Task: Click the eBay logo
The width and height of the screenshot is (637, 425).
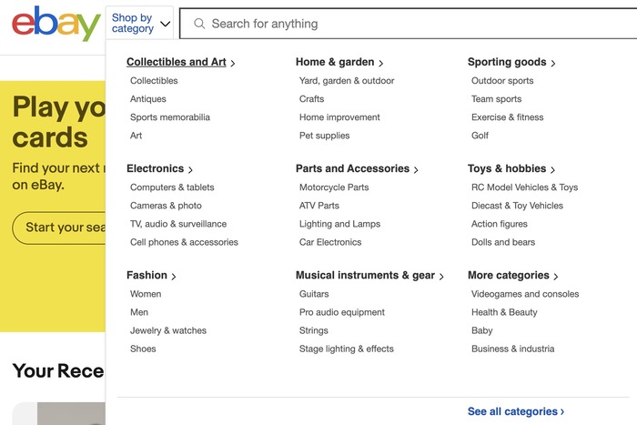Action: [x=56, y=24]
